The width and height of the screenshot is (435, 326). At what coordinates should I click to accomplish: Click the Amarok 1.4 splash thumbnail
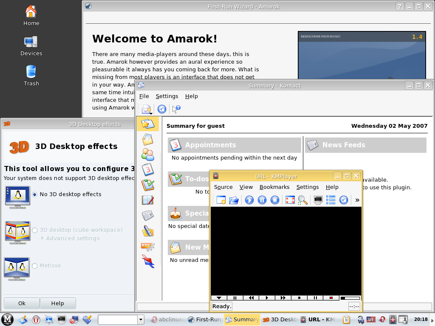[362, 55]
